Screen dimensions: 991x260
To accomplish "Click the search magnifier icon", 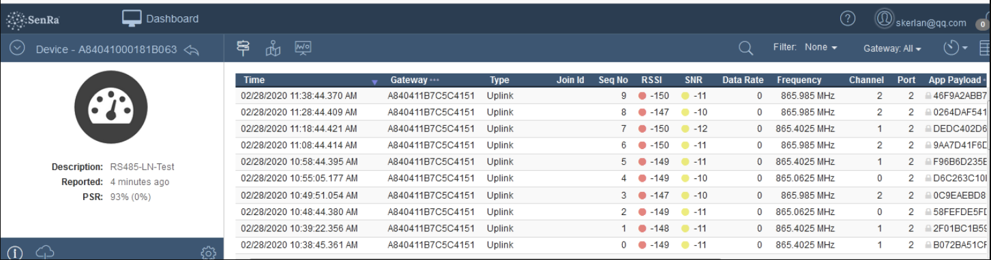I will 746,48.
